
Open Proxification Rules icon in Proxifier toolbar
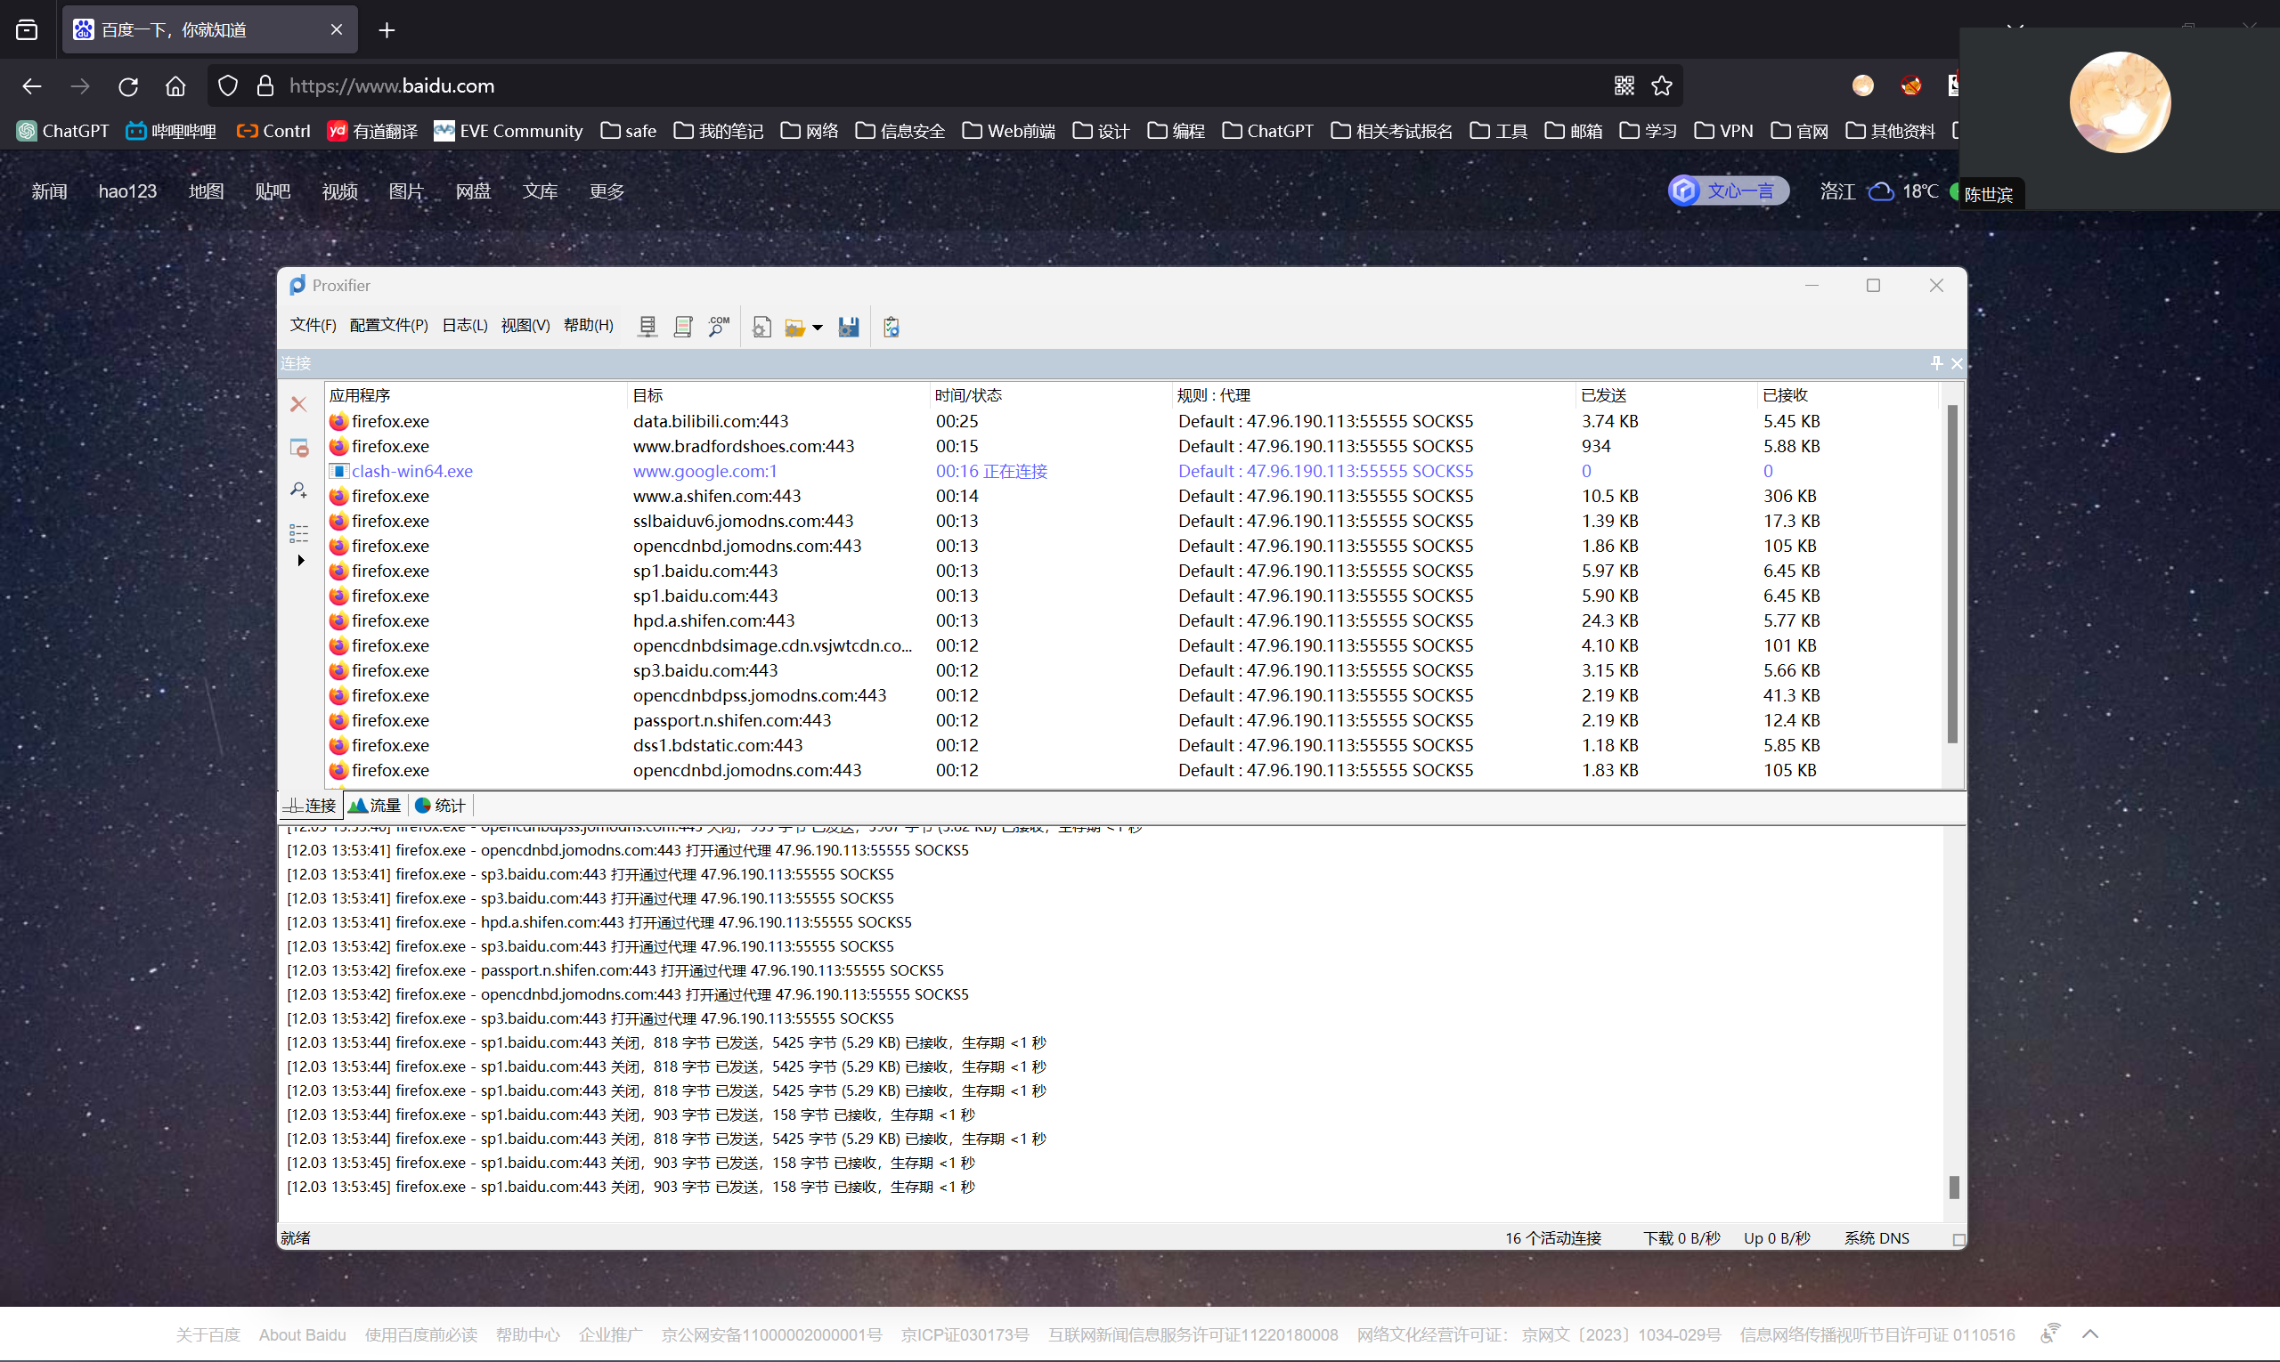click(683, 327)
